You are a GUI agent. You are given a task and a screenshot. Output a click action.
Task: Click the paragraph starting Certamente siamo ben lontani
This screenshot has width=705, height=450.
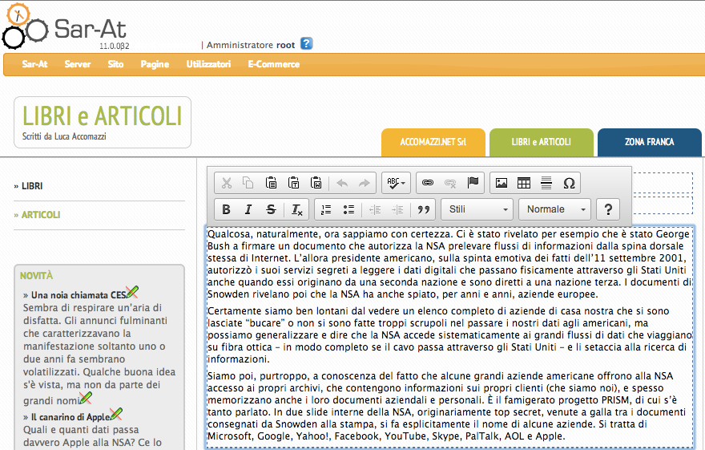449,335
